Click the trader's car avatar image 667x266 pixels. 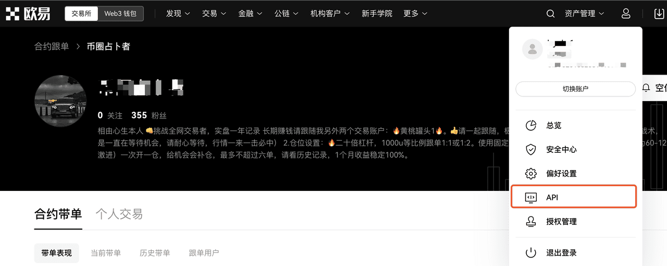click(60, 101)
